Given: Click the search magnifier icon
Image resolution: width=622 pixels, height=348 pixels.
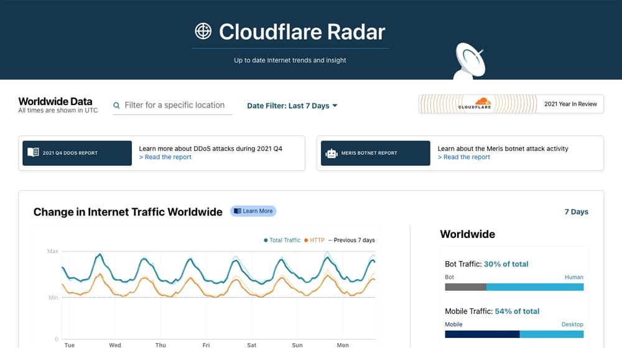Looking at the screenshot, I should [x=116, y=106].
